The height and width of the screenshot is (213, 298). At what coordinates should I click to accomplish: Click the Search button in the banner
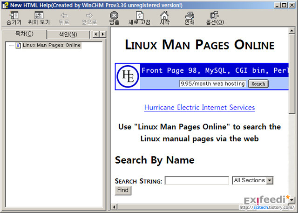258,84
